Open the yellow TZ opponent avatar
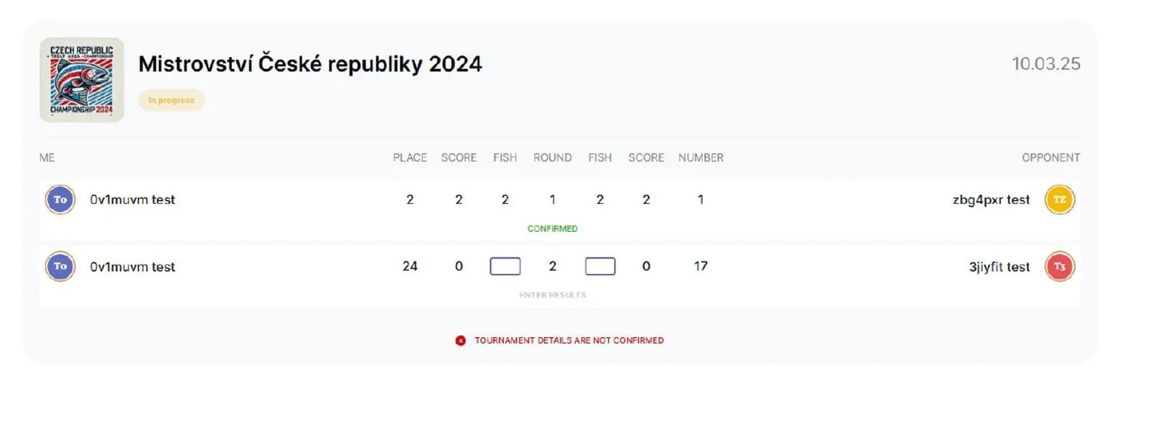Screen dimensions: 1152x435 tap(1060, 199)
